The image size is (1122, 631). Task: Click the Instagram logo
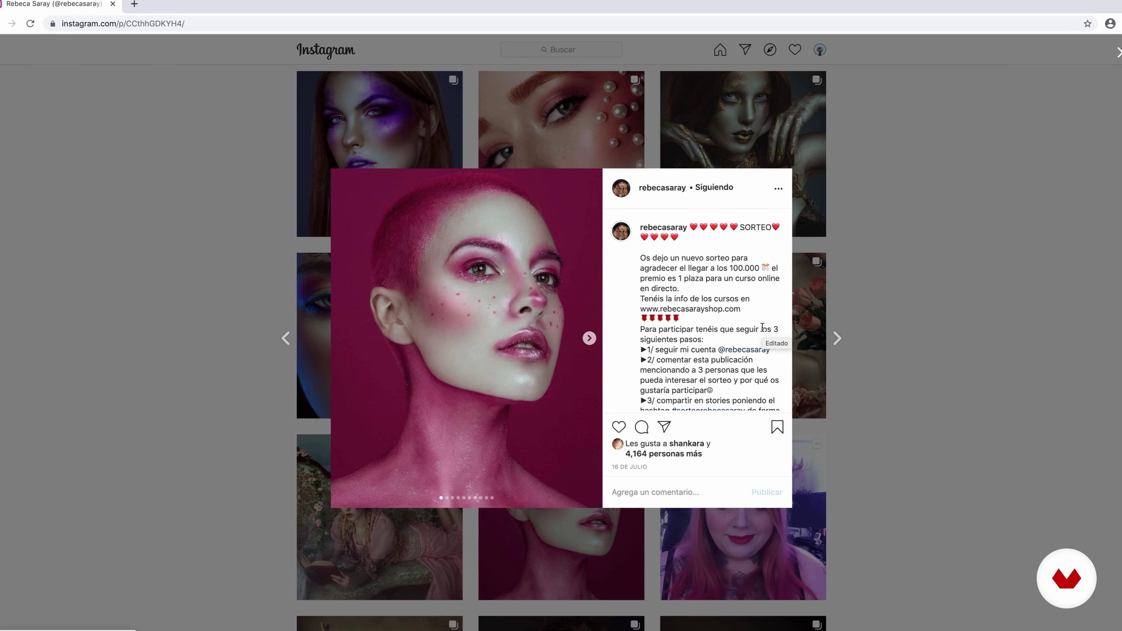pyautogui.click(x=326, y=51)
